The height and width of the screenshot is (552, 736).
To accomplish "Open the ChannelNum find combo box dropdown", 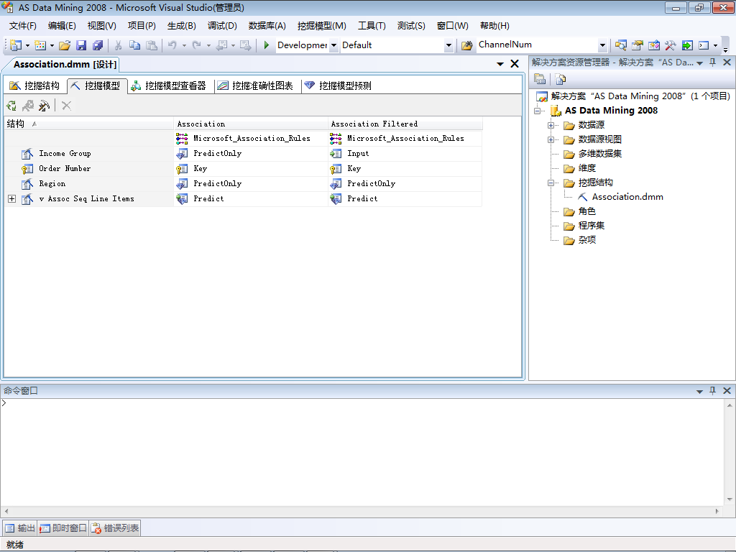I will click(603, 45).
